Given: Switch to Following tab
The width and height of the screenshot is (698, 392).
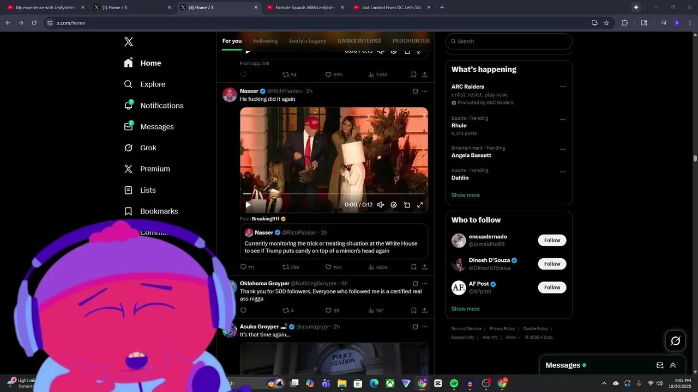Looking at the screenshot, I should tap(266, 41).
